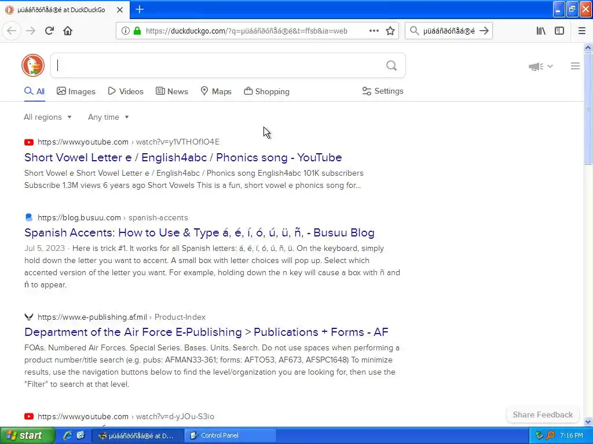Click the Firefox search box text field
The height and width of the screenshot is (444, 593).
[x=449, y=31]
